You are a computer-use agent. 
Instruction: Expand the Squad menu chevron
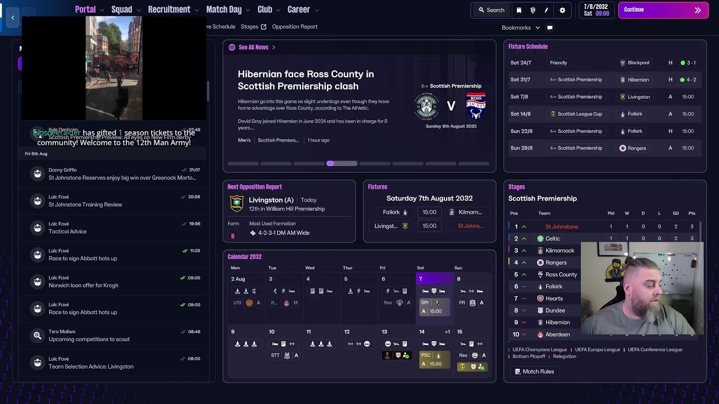coord(138,10)
